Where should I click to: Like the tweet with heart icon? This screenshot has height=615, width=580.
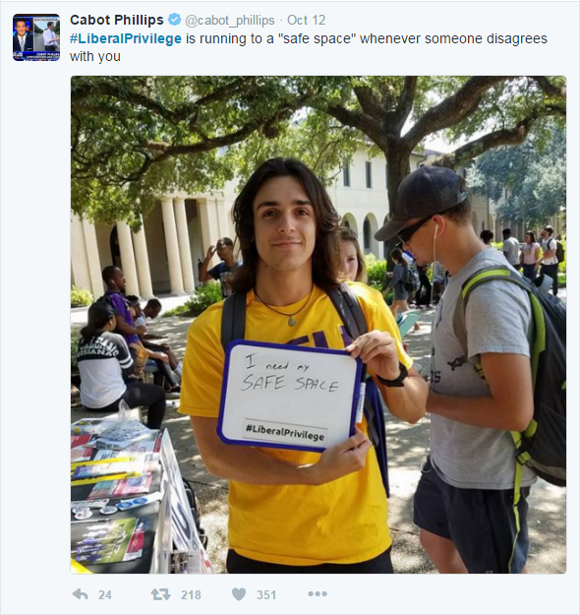click(239, 594)
